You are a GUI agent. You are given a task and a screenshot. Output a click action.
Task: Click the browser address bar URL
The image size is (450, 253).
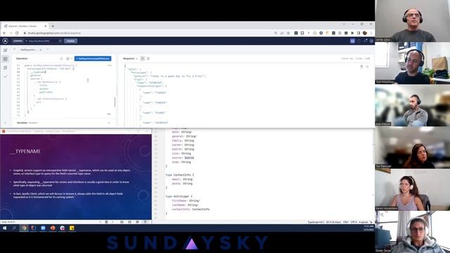(55, 33)
